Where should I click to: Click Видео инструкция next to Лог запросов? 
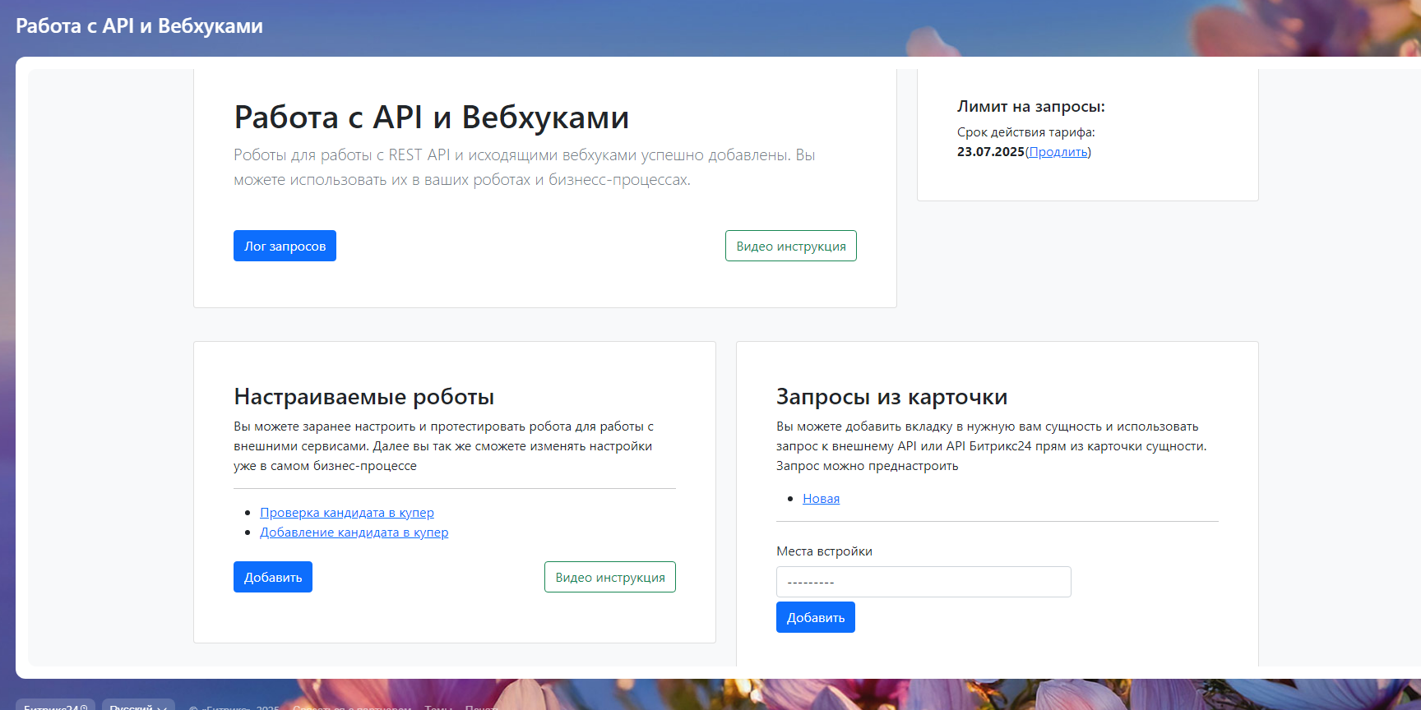click(790, 246)
